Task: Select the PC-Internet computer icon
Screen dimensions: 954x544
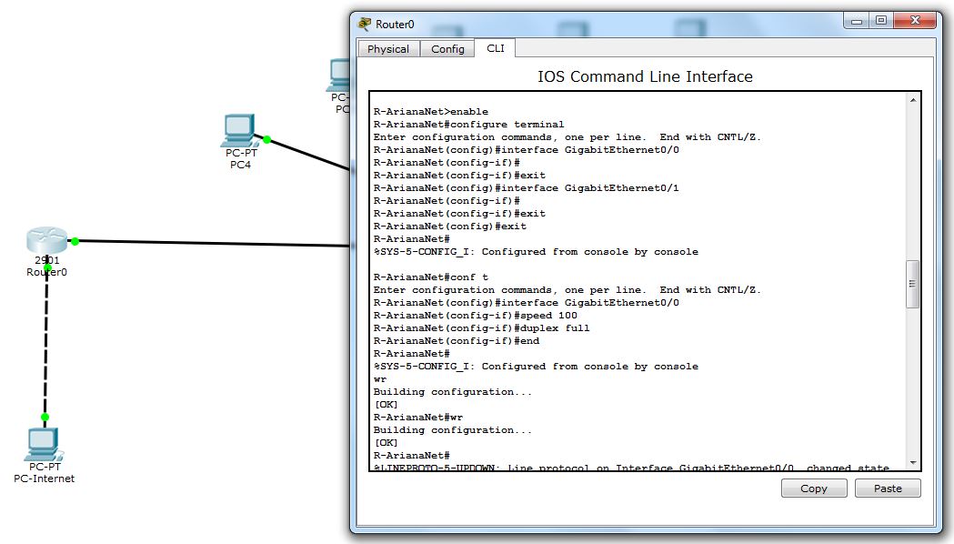Action: tap(43, 444)
